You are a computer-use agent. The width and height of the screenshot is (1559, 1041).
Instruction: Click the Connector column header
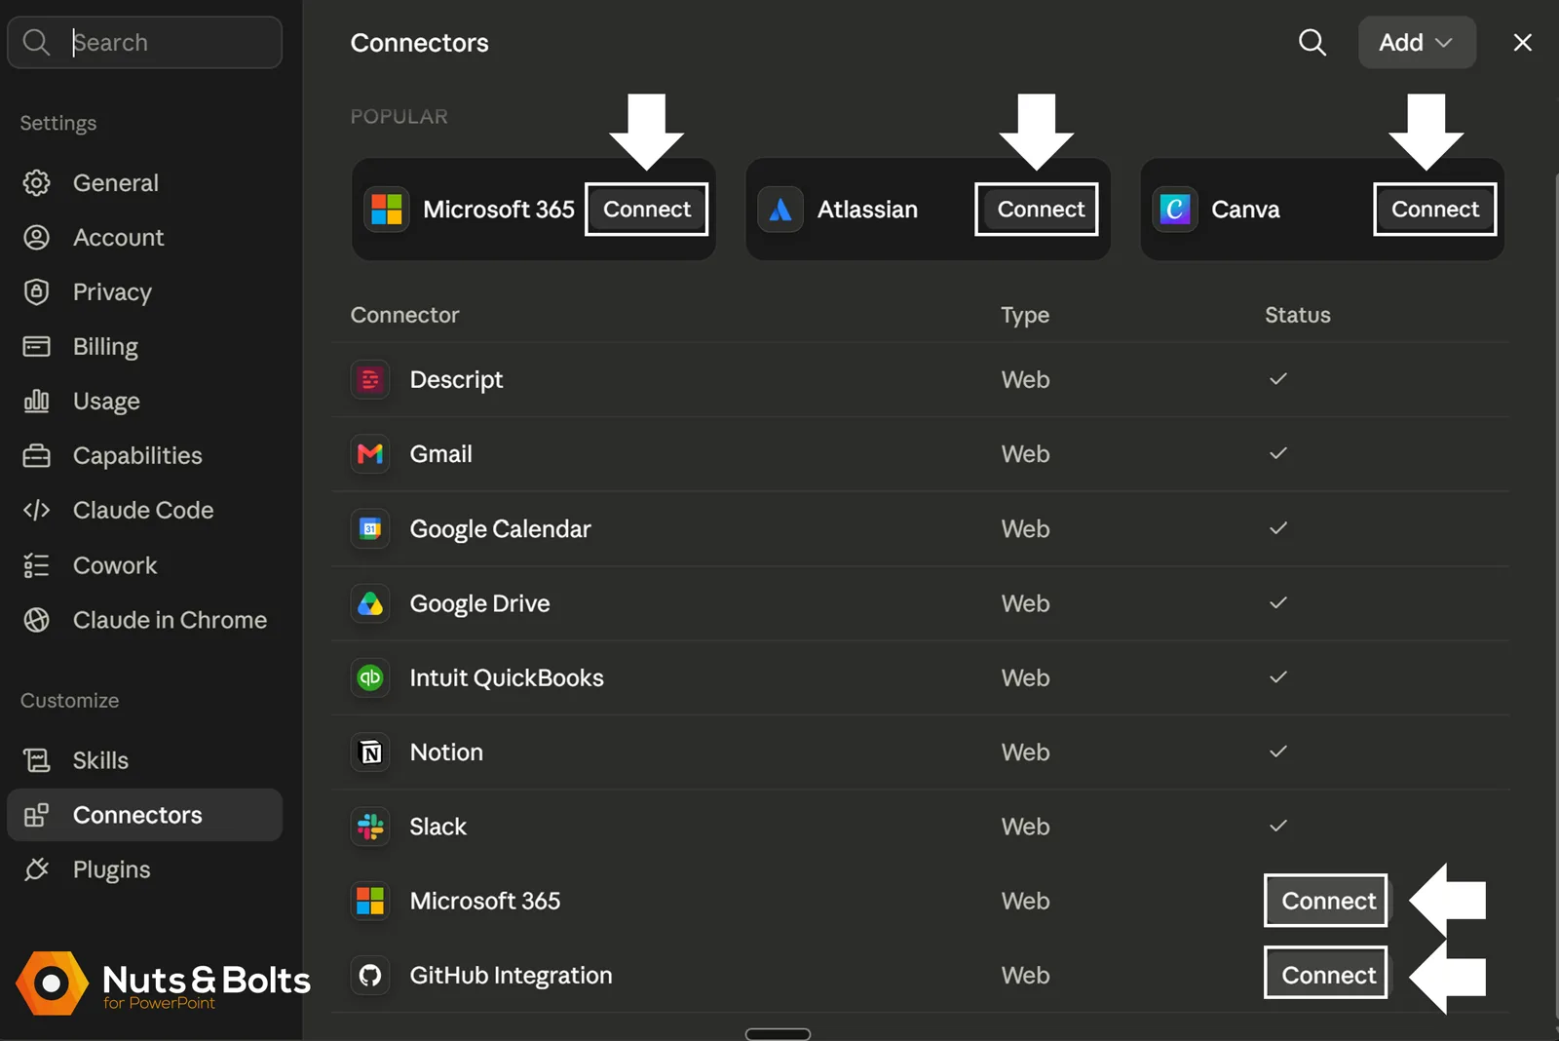[x=404, y=315]
